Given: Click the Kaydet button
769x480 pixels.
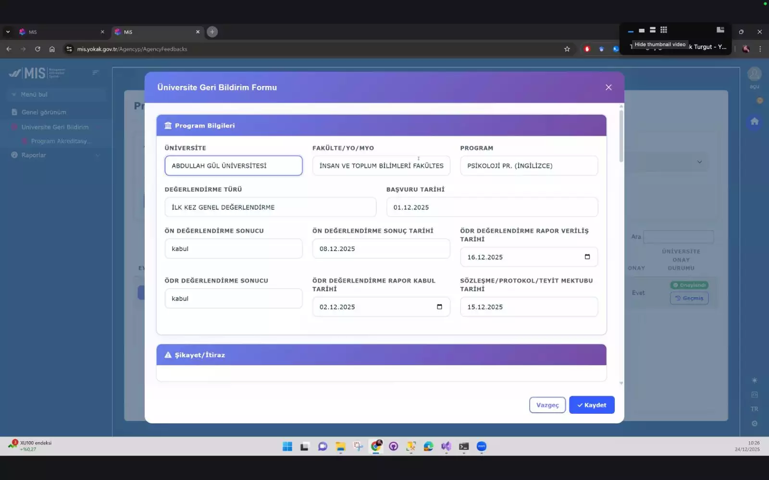Looking at the screenshot, I should [591, 405].
